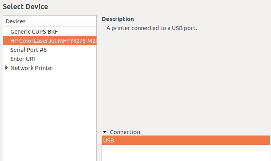Collapse the Connection section triangle

[105, 132]
